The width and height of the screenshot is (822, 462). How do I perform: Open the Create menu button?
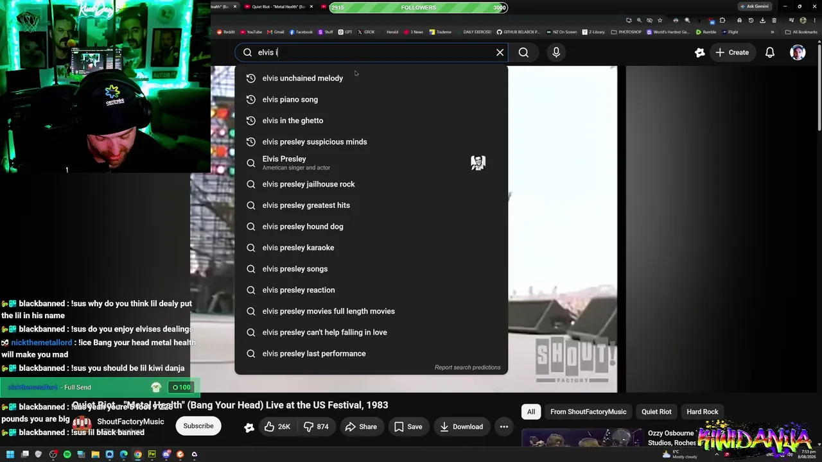(732, 53)
